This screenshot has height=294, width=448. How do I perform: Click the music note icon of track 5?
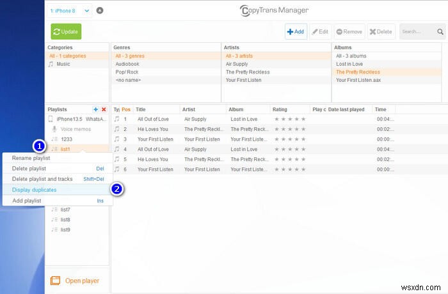(x=116, y=159)
